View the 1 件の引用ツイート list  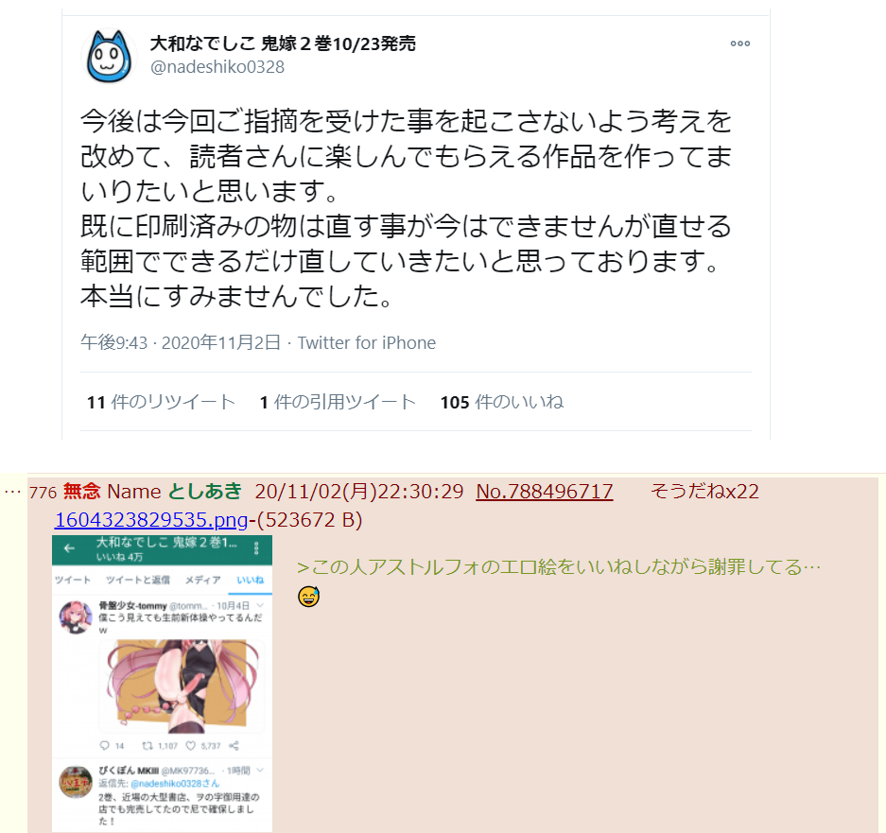(x=338, y=402)
